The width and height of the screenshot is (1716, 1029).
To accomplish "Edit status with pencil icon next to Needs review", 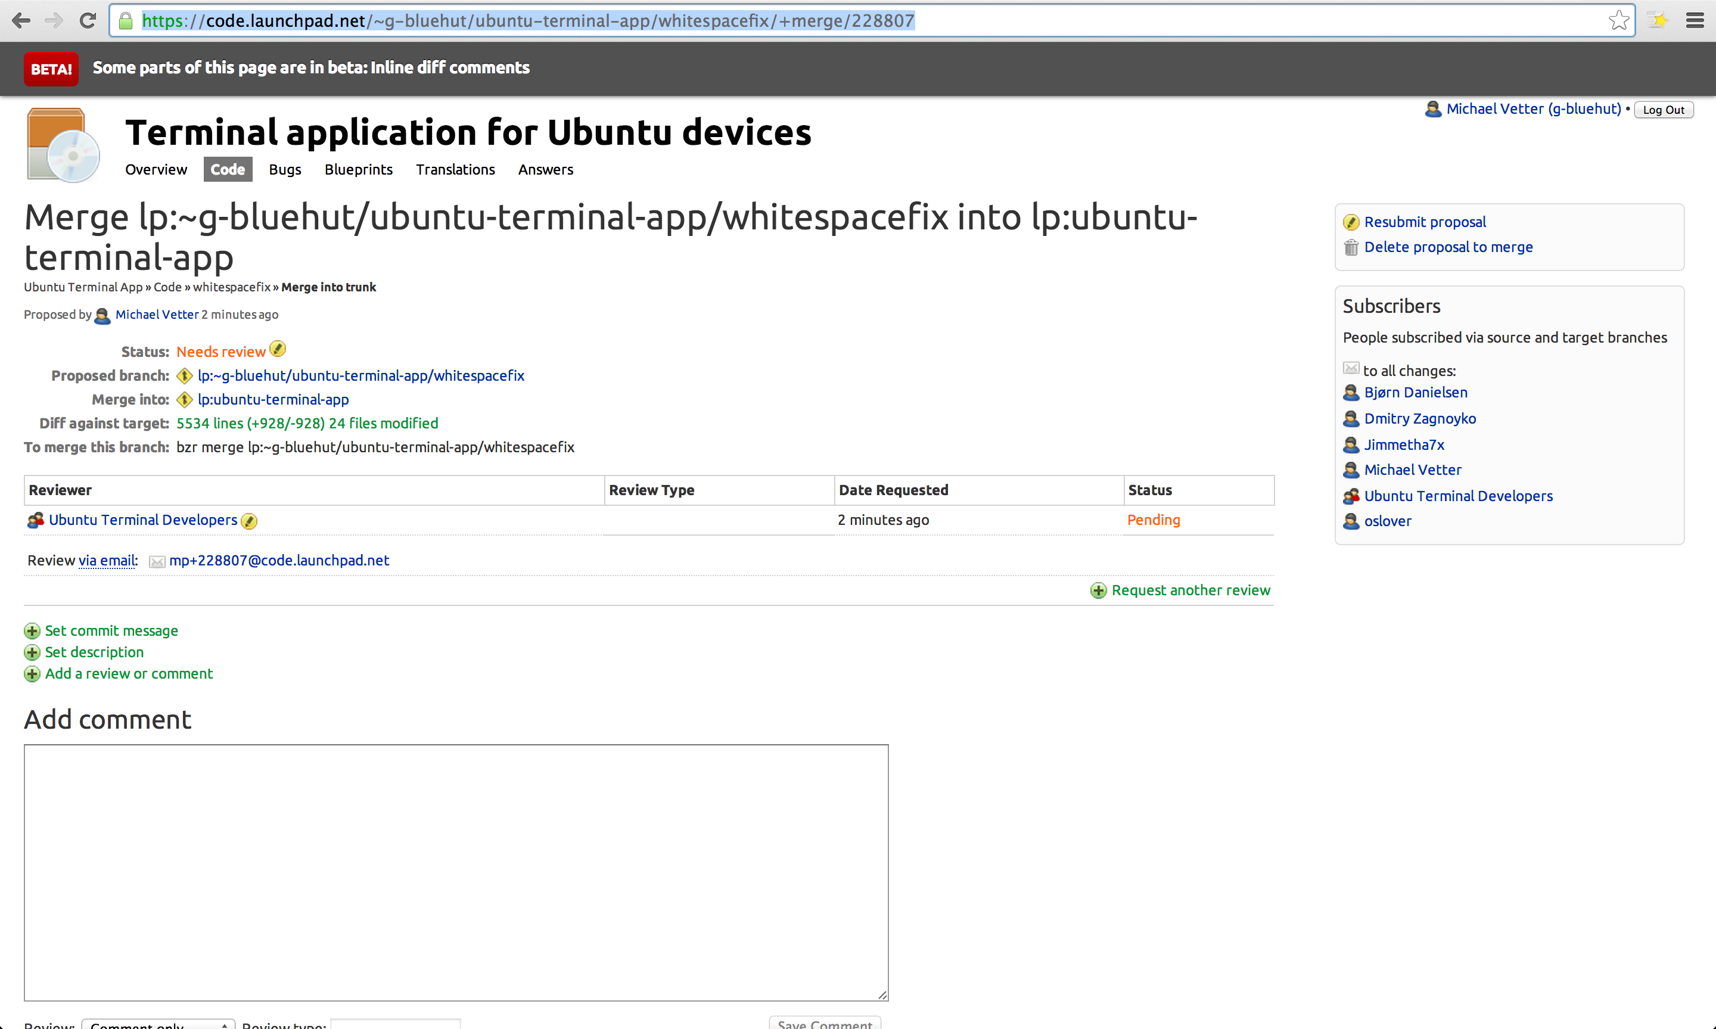I will point(277,349).
